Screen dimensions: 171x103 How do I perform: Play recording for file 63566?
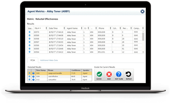point(29,45)
